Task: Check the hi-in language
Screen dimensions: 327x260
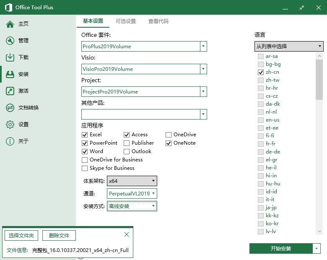Action: [261, 176]
